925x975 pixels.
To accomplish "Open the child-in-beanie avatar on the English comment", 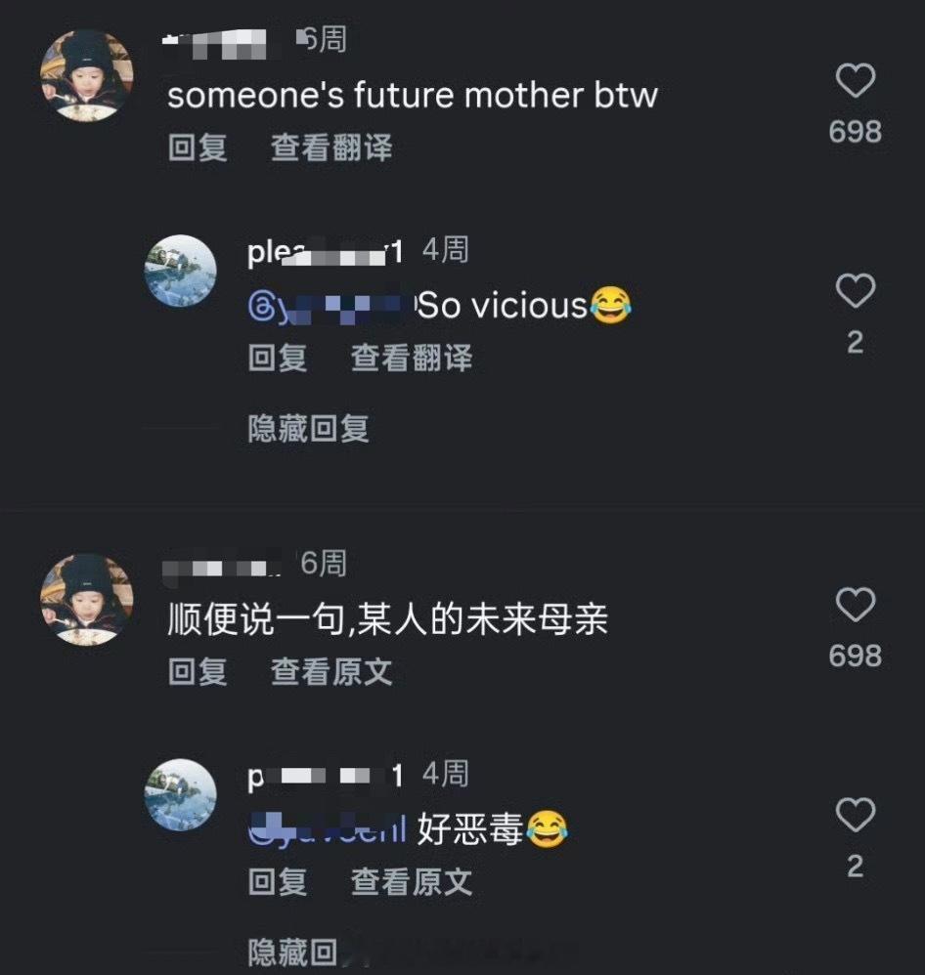I will [86, 75].
